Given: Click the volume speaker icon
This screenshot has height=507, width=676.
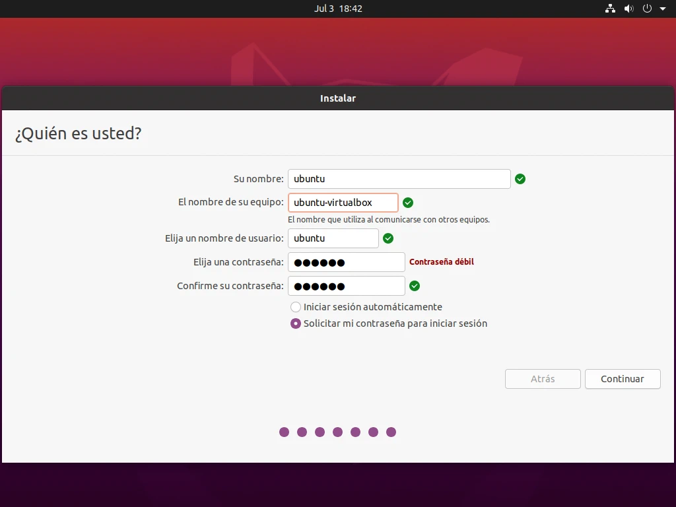Looking at the screenshot, I should [x=628, y=9].
